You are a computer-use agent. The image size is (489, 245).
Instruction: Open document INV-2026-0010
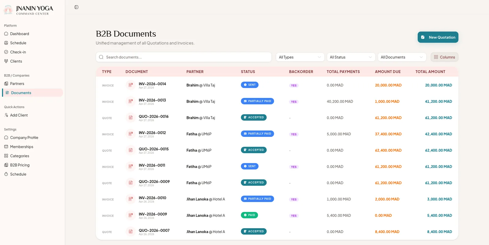pos(153,198)
